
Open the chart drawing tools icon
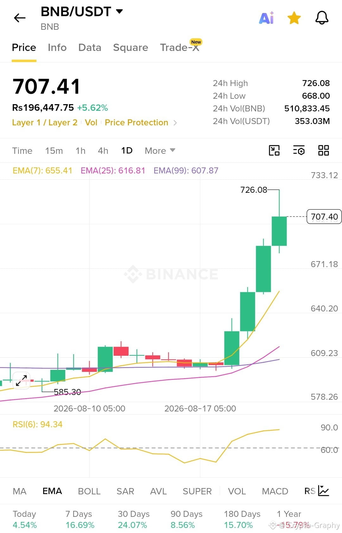pos(274,150)
